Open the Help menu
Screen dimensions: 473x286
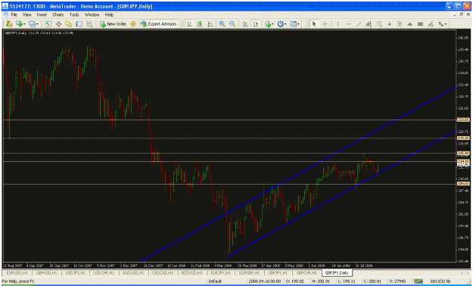click(109, 14)
